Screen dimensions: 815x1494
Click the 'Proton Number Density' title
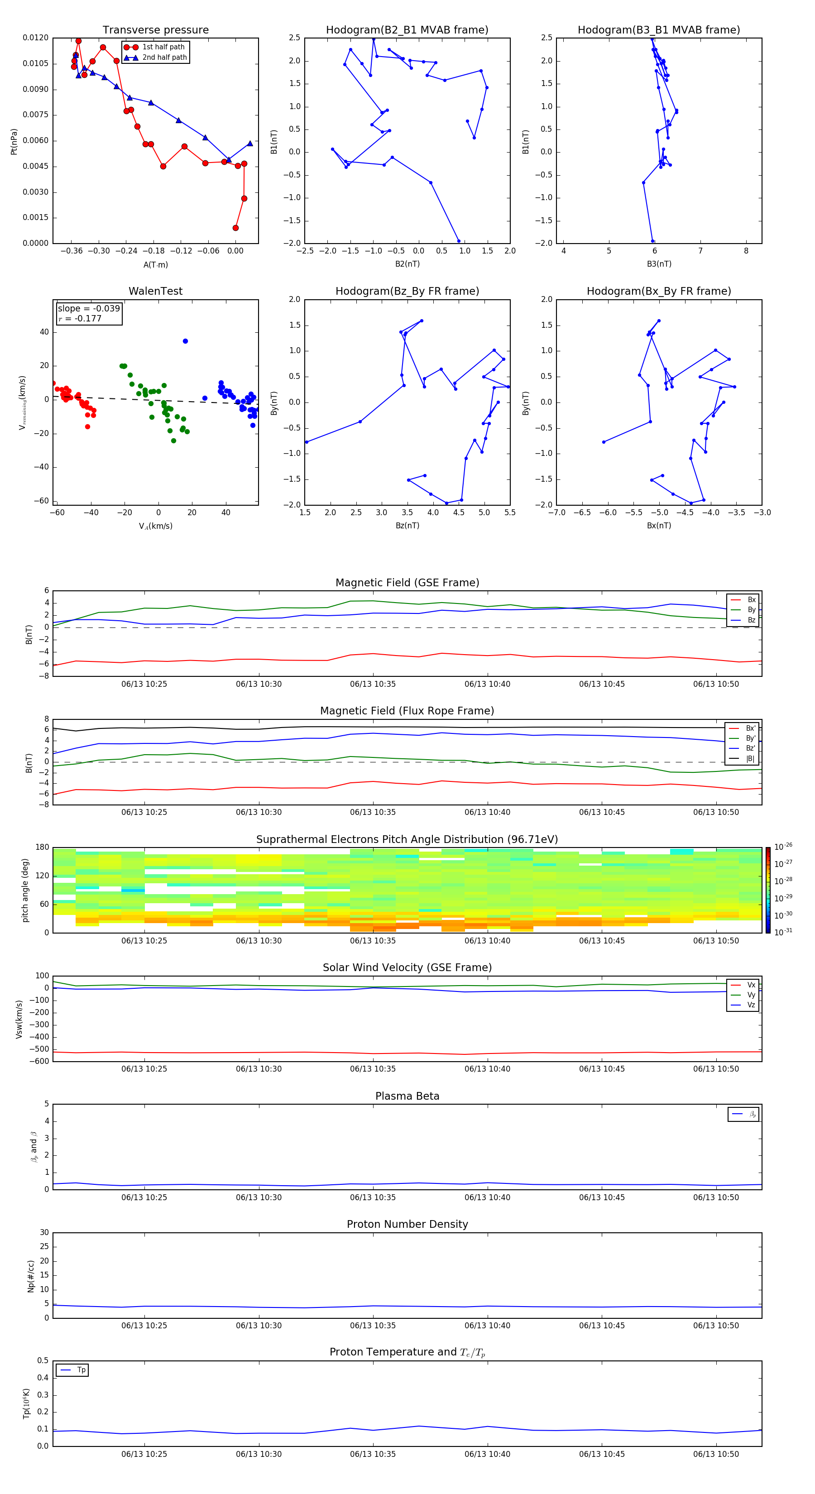coord(407,1224)
